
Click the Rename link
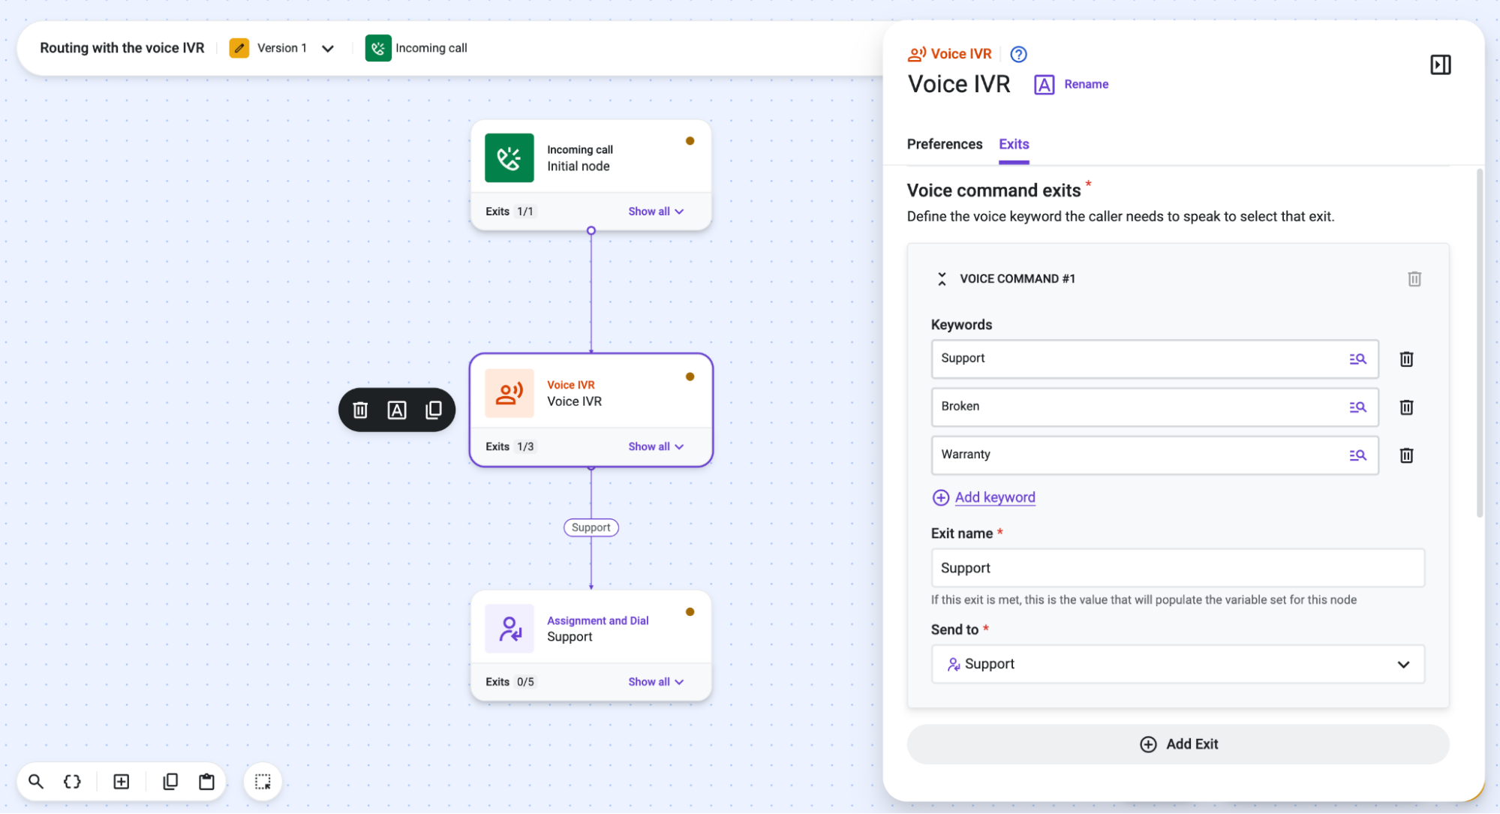coord(1085,84)
